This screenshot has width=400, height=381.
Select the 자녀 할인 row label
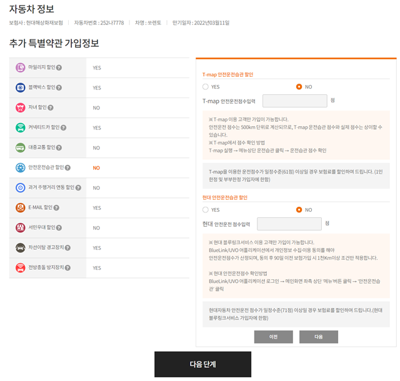(37, 107)
